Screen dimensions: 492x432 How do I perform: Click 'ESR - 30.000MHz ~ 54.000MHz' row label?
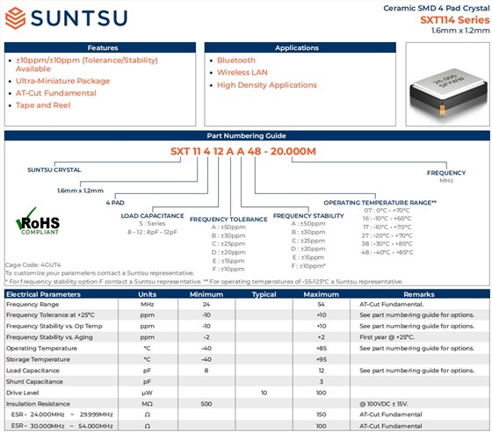(x=61, y=426)
